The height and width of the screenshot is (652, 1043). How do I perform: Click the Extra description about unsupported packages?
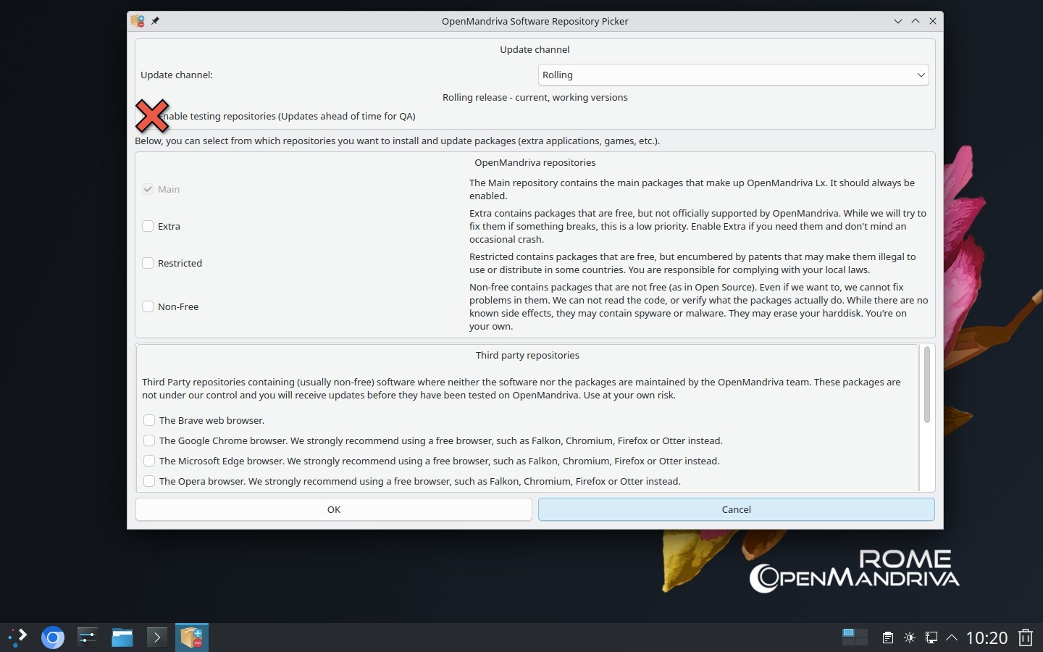[x=698, y=226]
